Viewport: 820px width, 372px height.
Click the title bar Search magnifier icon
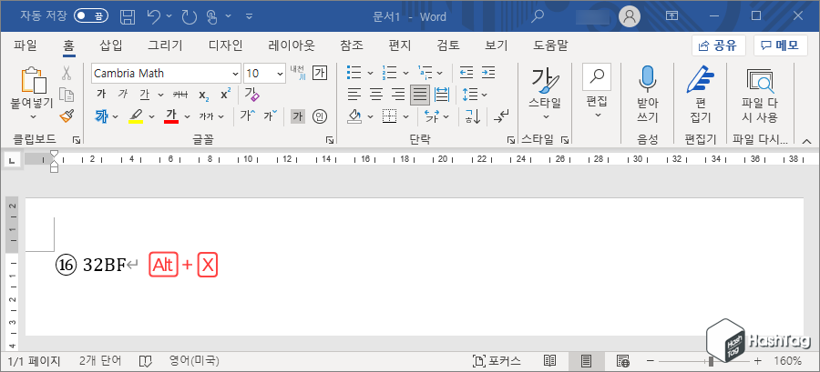point(537,16)
